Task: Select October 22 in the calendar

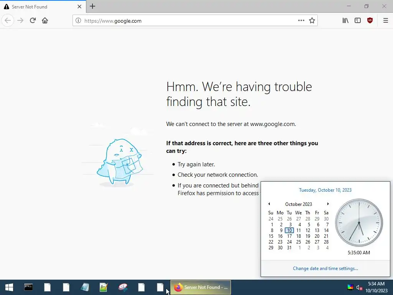Action: [x=271, y=242]
